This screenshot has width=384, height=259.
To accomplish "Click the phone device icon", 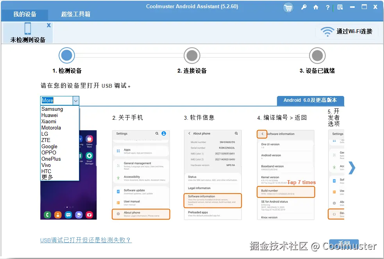I will tap(28, 28).
